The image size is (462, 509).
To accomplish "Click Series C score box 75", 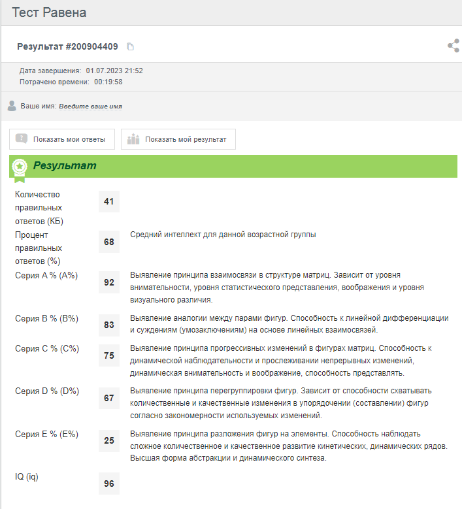I will [108, 355].
